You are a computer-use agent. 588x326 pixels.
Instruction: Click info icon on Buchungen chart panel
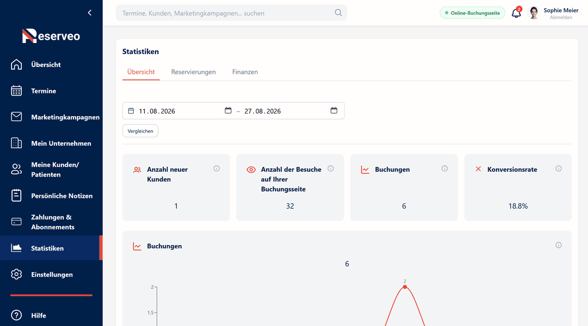coord(559,245)
